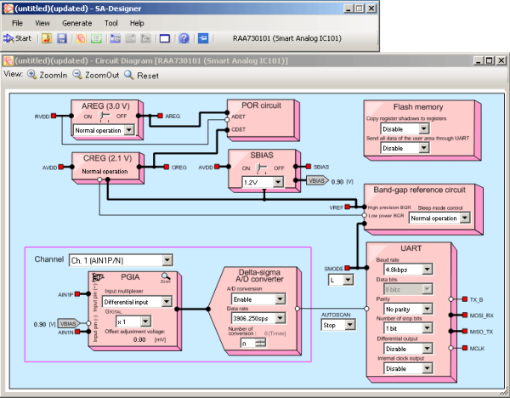Click the ZoomOut magnifier icon
Image resolution: width=510 pixels, height=398 pixels.
77,75
